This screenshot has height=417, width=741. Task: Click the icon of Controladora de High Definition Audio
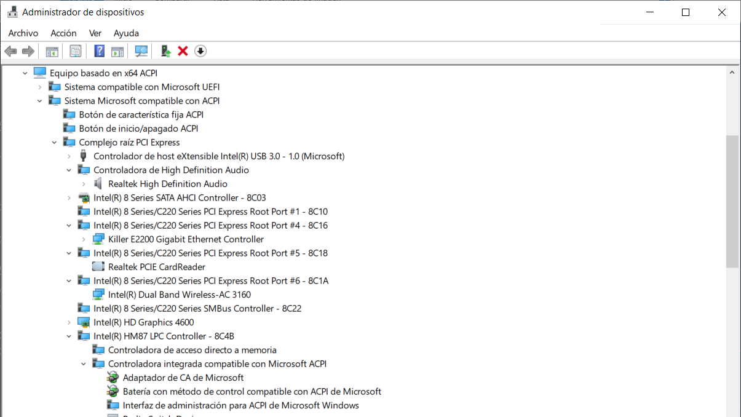(84, 170)
